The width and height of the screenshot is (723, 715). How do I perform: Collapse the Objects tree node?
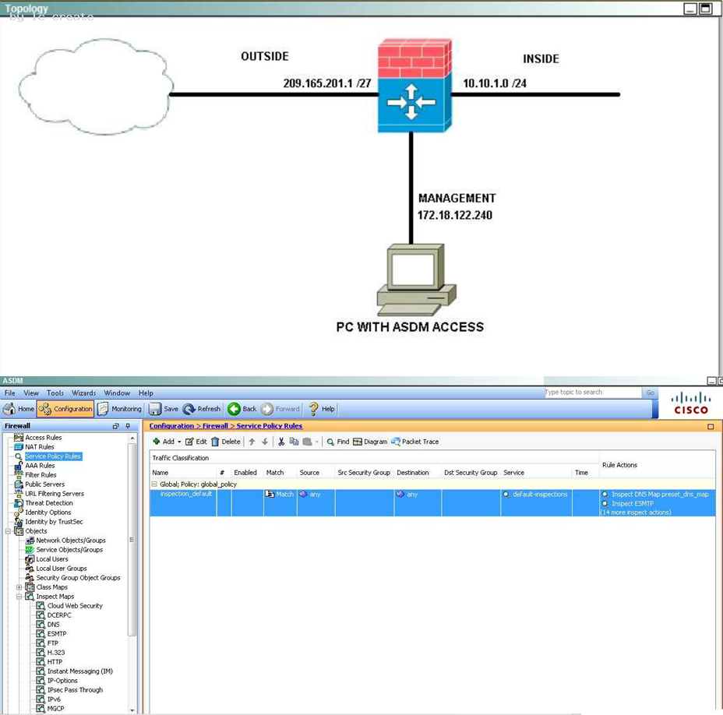click(8, 531)
